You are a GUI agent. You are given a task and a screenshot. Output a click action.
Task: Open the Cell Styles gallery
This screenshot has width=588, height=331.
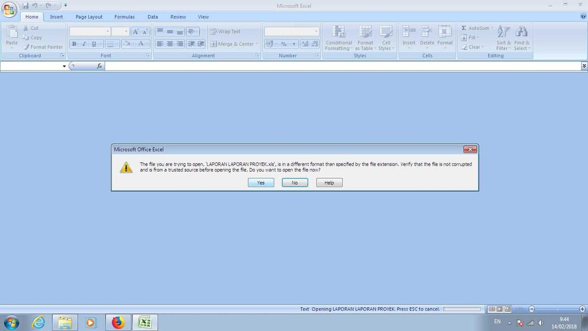pyautogui.click(x=386, y=38)
